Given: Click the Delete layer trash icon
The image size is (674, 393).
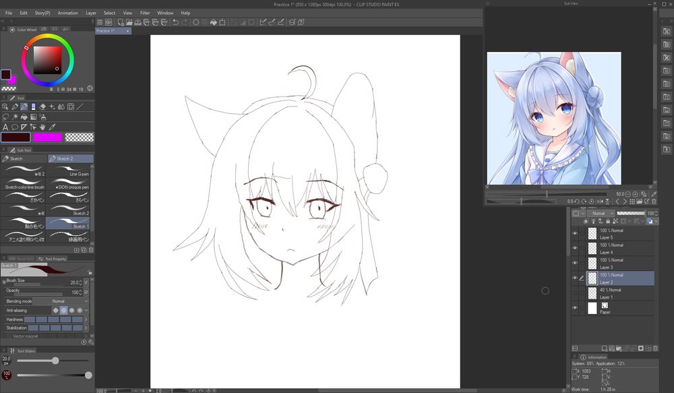Looking at the screenshot, I should pos(655,349).
